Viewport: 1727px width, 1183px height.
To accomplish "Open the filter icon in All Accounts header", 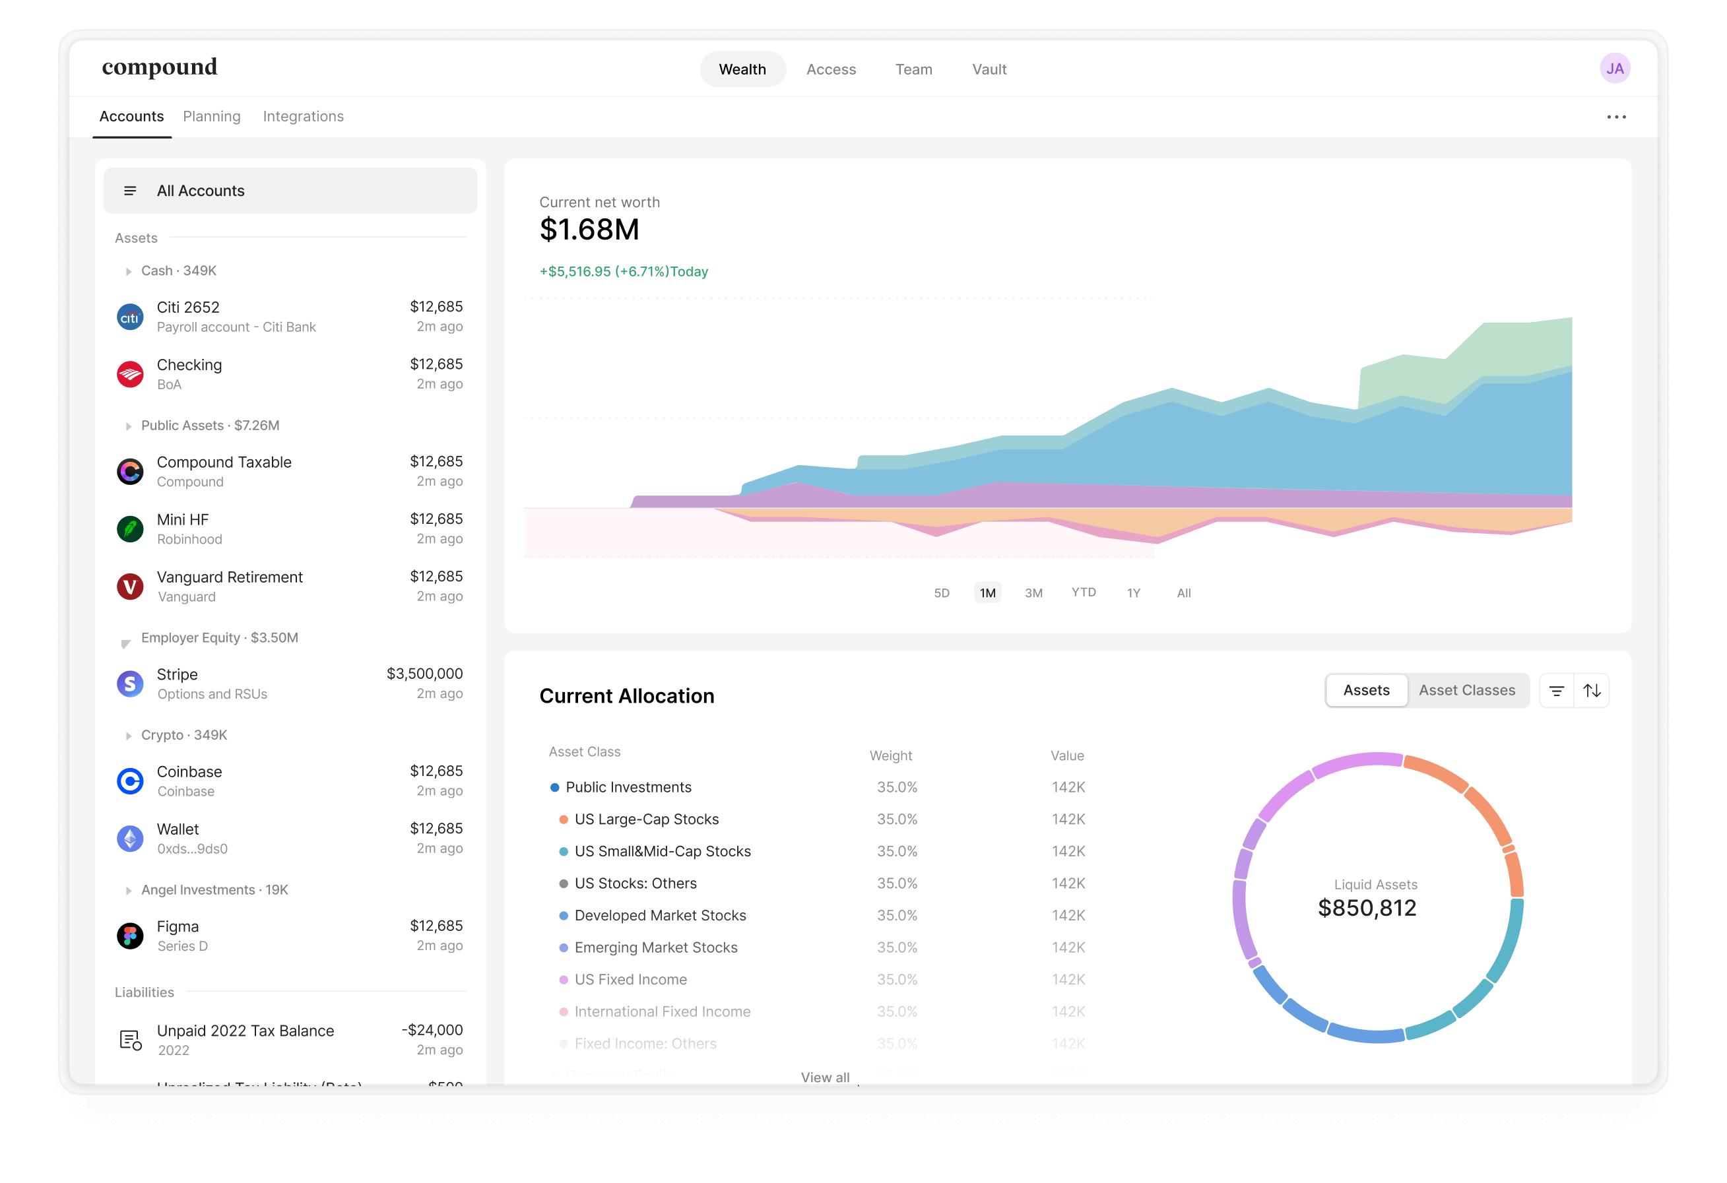I will (x=130, y=190).
